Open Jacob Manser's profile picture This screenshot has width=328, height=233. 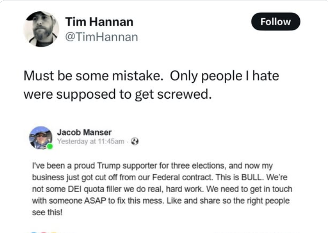pos(40,137)
